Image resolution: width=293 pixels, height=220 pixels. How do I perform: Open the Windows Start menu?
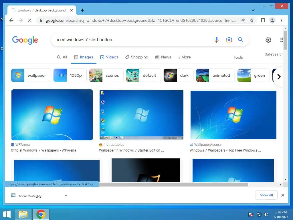pos(7,214)
